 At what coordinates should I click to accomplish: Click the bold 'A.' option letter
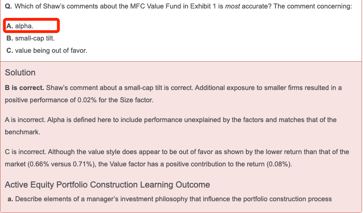[x=9, y=26]
